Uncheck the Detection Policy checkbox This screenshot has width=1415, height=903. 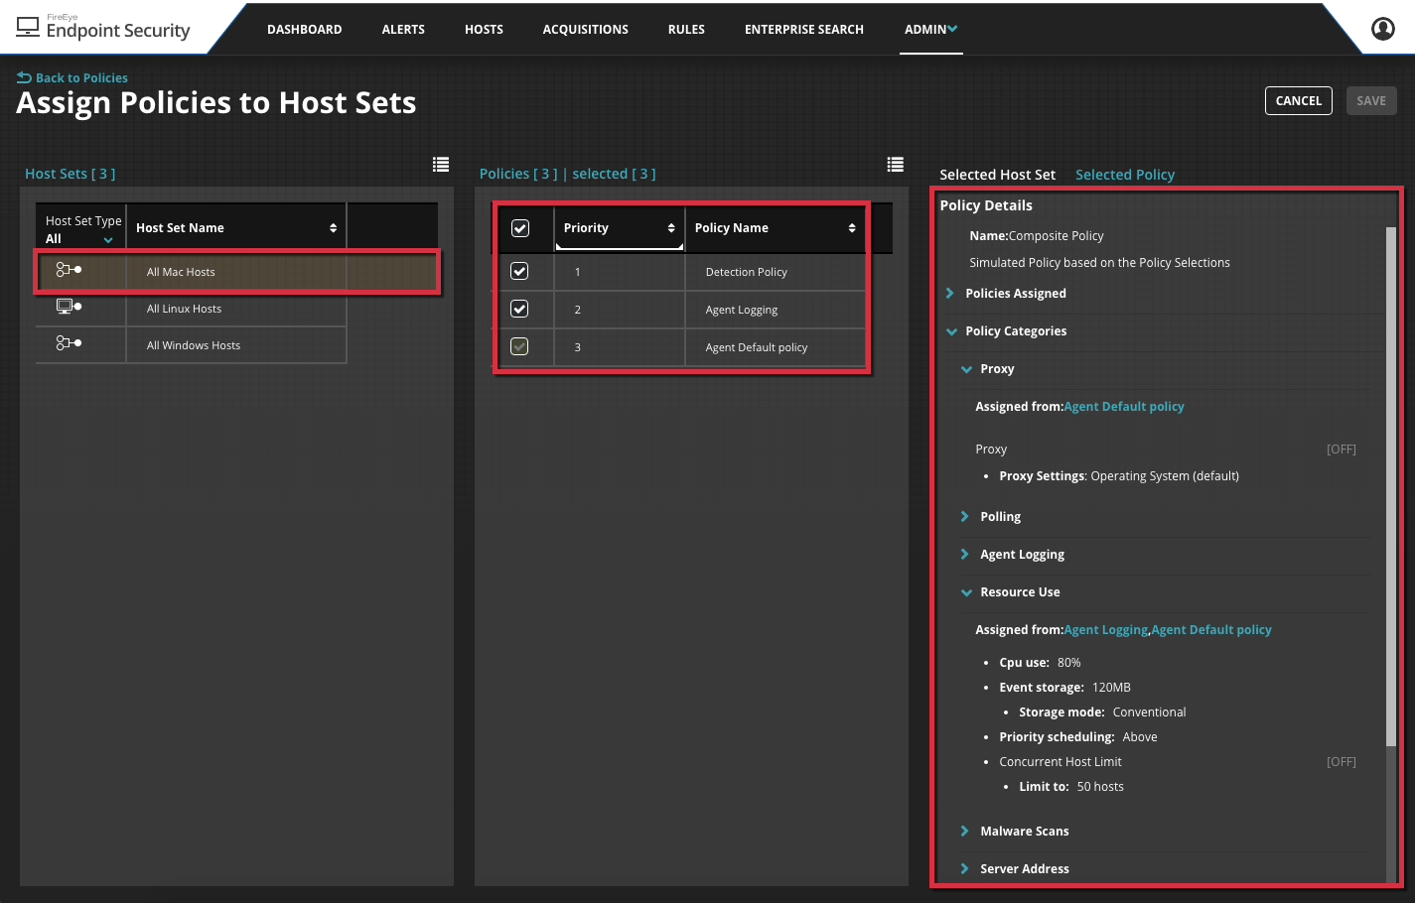click(519, 271)
